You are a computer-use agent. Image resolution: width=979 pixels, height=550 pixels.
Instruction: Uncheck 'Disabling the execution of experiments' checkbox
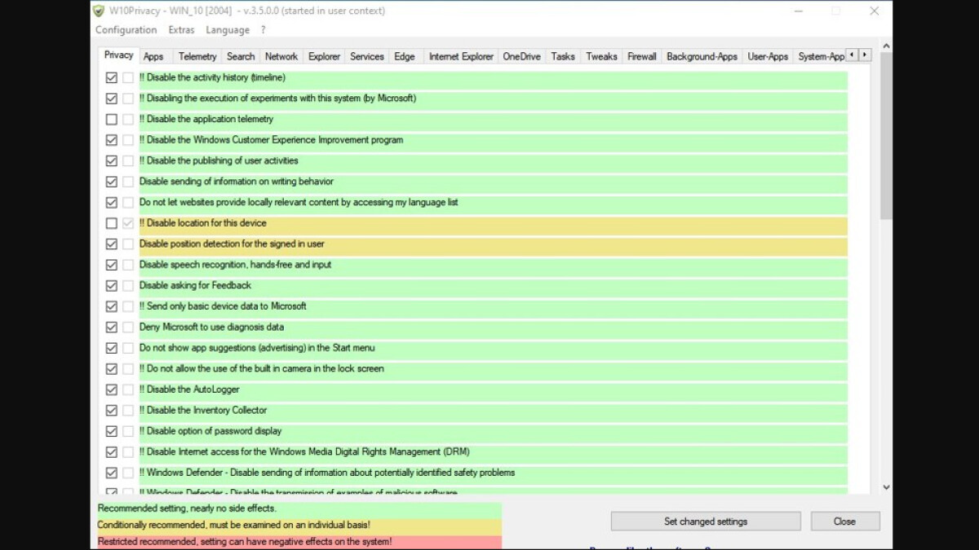[112, 99]
